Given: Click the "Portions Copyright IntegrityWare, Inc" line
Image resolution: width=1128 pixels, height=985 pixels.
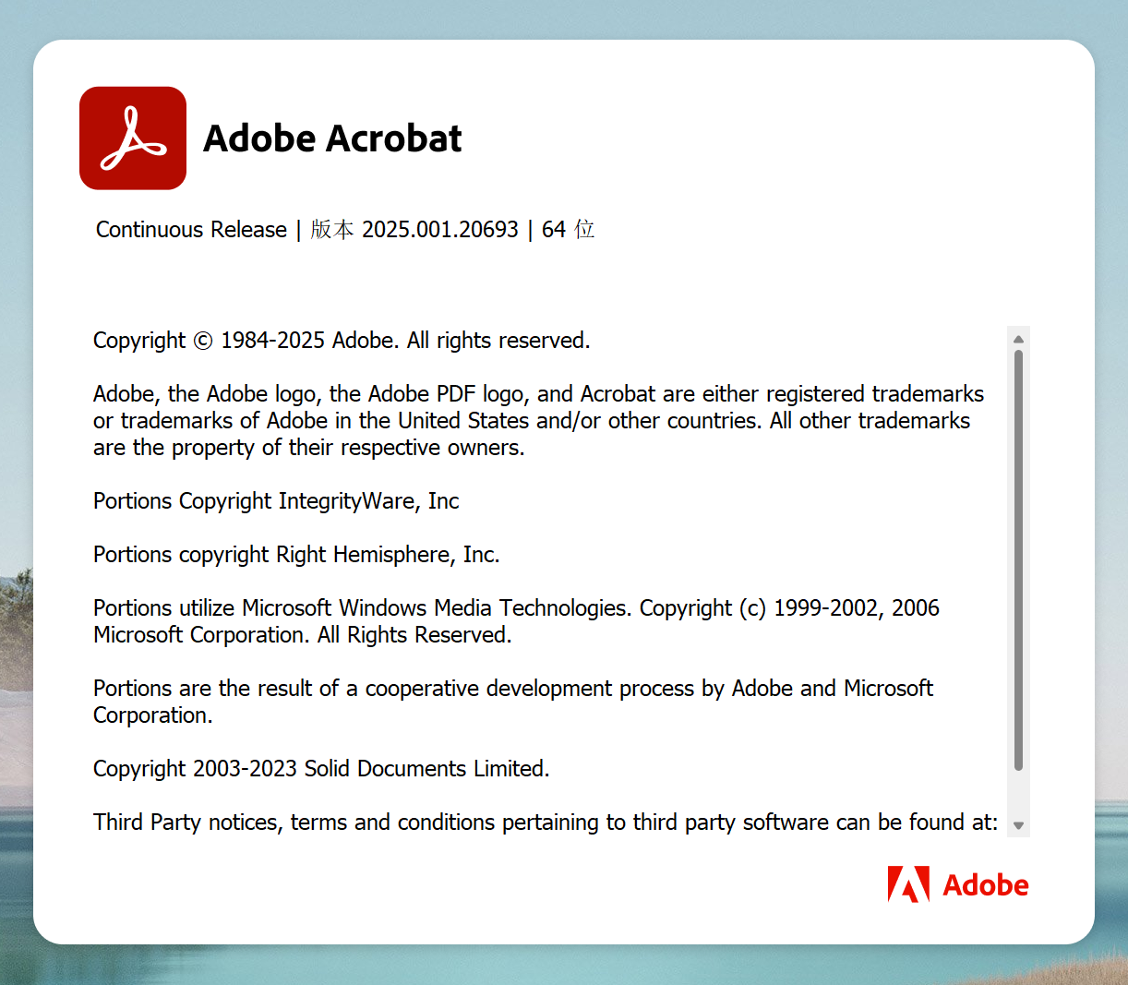Looking at the screenshot, I should (276, 501).
